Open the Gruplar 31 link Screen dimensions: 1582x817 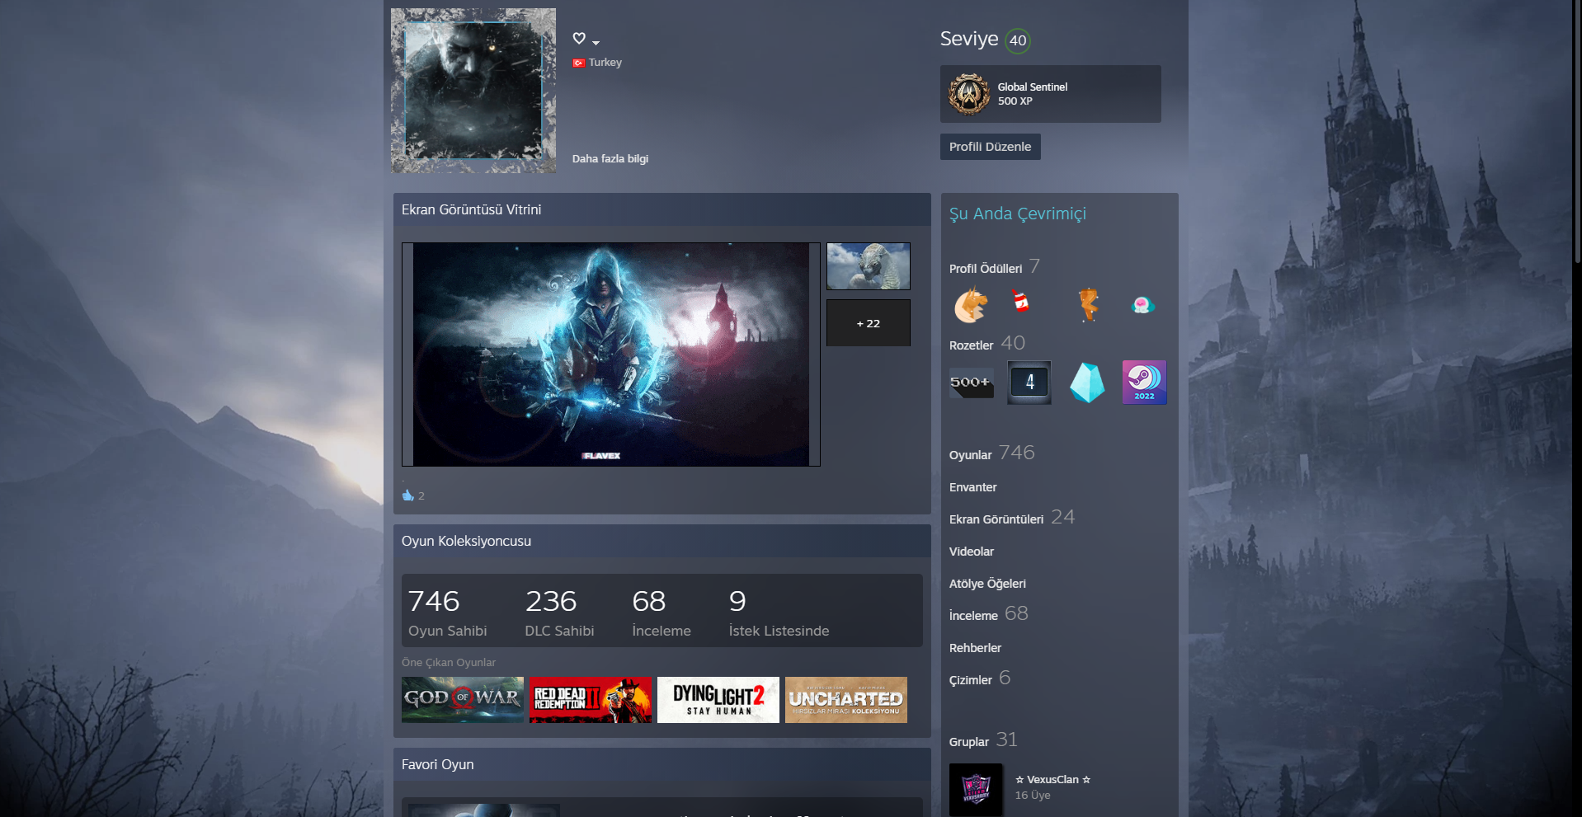click(x=983, y=740)
